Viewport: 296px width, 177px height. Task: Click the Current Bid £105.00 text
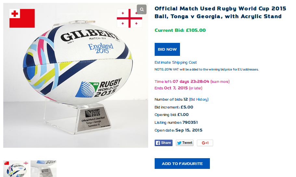pyautogui.click(x=180, y=31)
